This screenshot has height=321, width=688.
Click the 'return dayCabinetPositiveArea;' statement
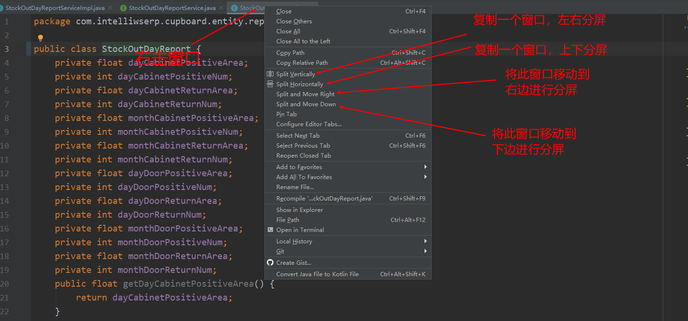pyautogui.click(x=154, y=298)
